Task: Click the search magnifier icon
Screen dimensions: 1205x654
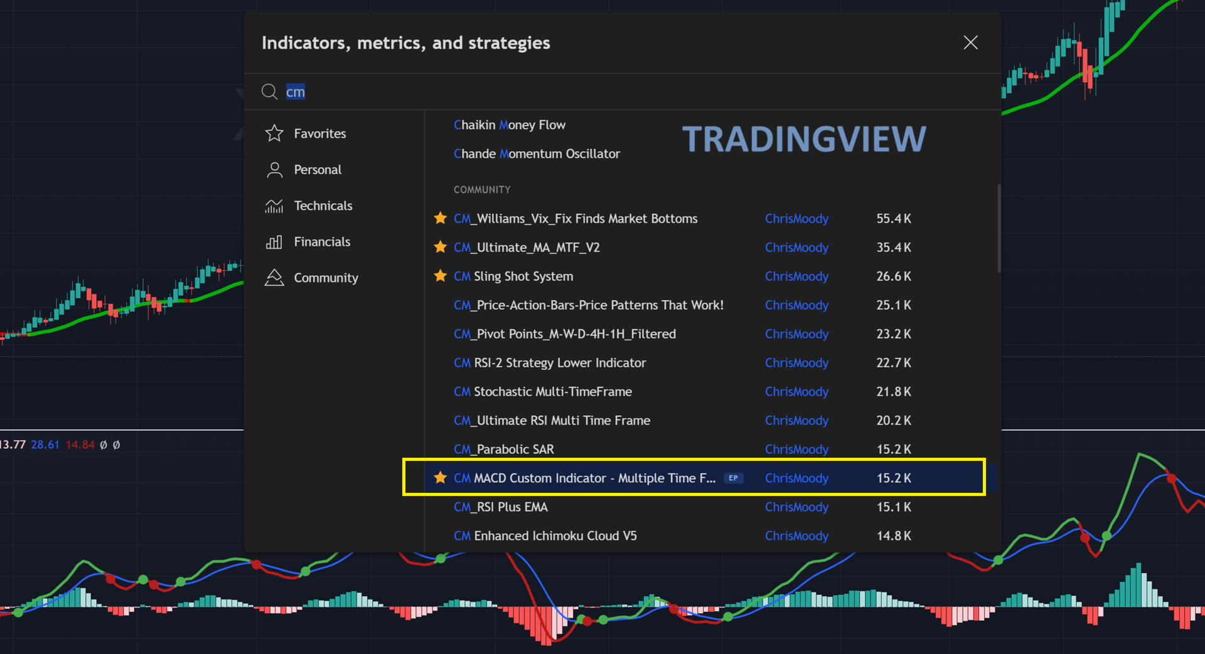Action: (x=269, y=92)
